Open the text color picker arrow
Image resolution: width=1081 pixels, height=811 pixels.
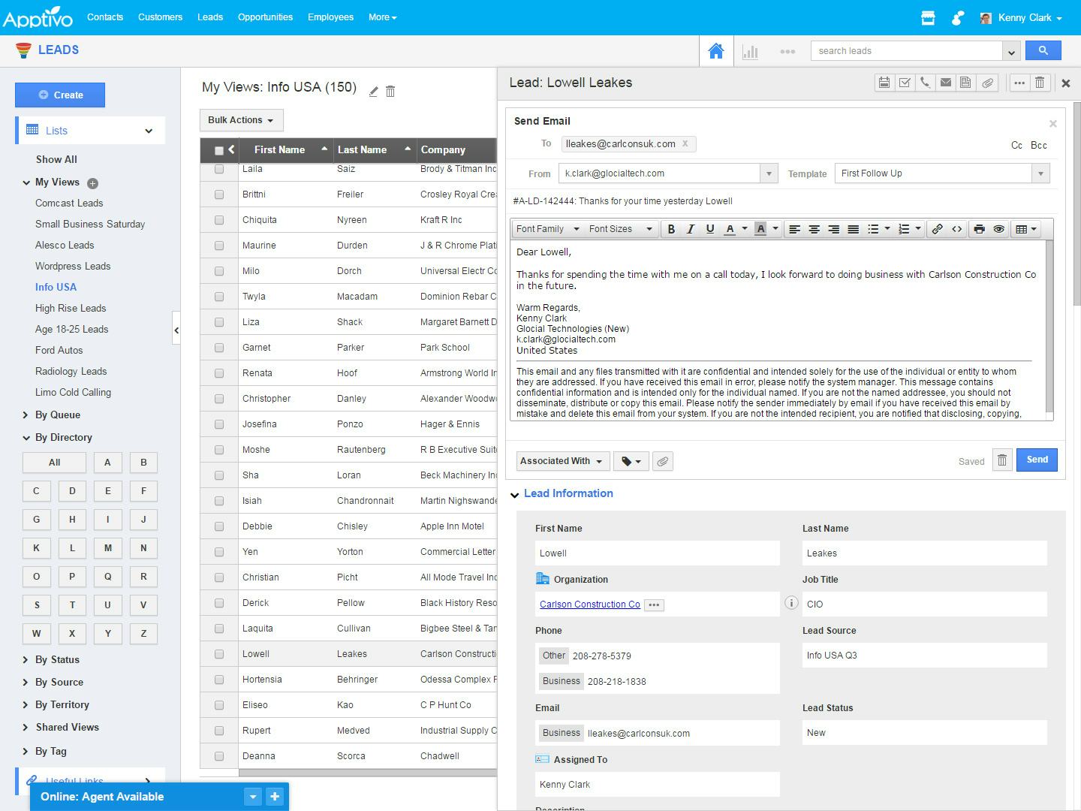coord(745,229)
